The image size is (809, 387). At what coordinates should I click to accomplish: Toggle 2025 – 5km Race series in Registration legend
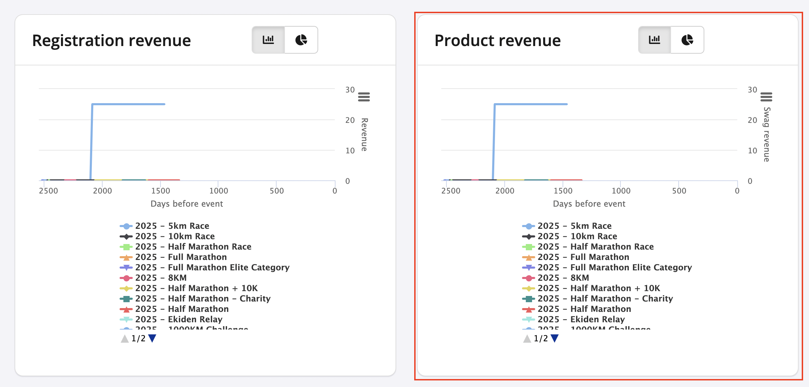pyautogui.click(x=172, y=226)
